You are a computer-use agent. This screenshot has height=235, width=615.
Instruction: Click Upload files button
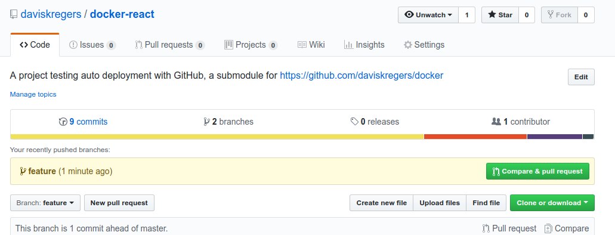click(439, 203)
